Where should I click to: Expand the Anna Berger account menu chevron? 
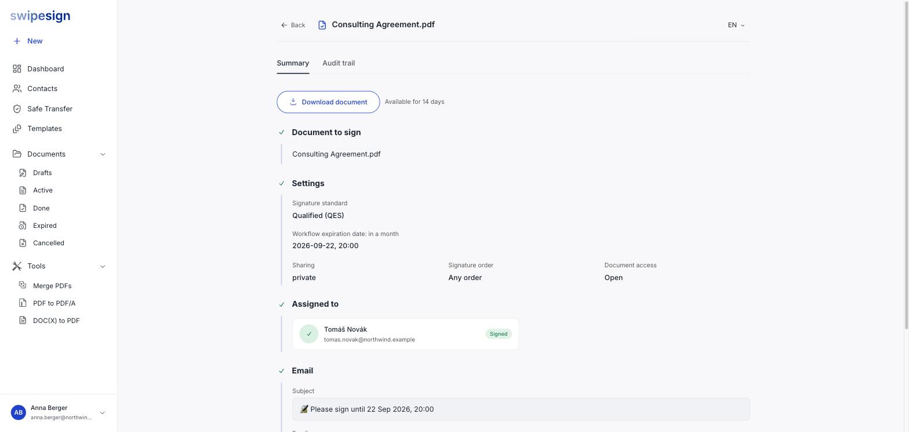102,413
